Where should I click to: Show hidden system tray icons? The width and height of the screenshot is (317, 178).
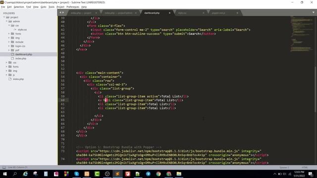point(275,174)
